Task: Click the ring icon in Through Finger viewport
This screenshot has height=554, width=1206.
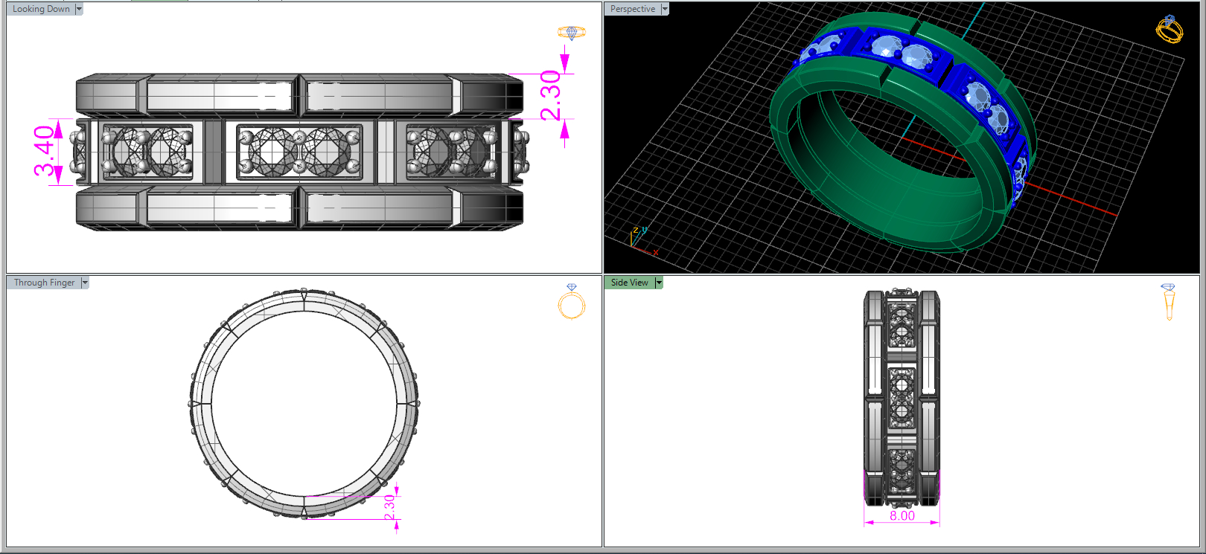Action: [x=572, y=301]
